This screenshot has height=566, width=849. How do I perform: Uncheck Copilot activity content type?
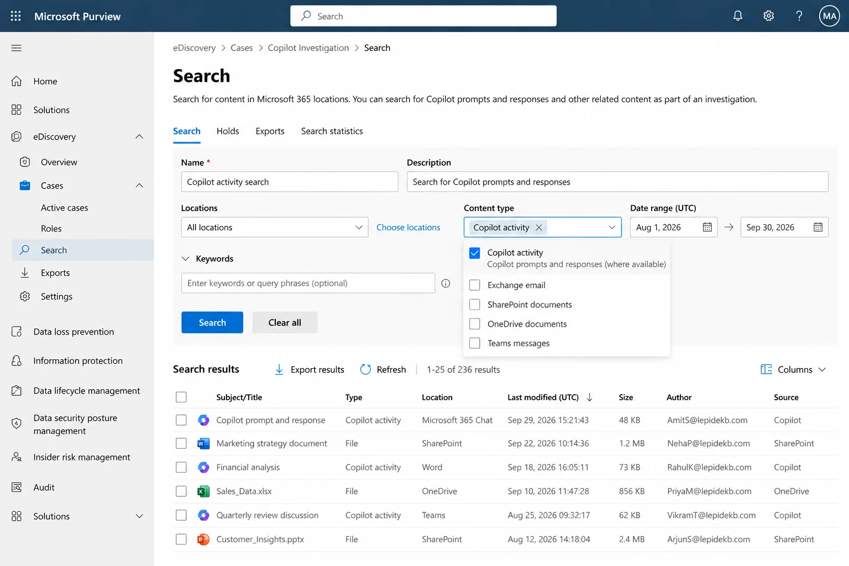pos(474,253)
